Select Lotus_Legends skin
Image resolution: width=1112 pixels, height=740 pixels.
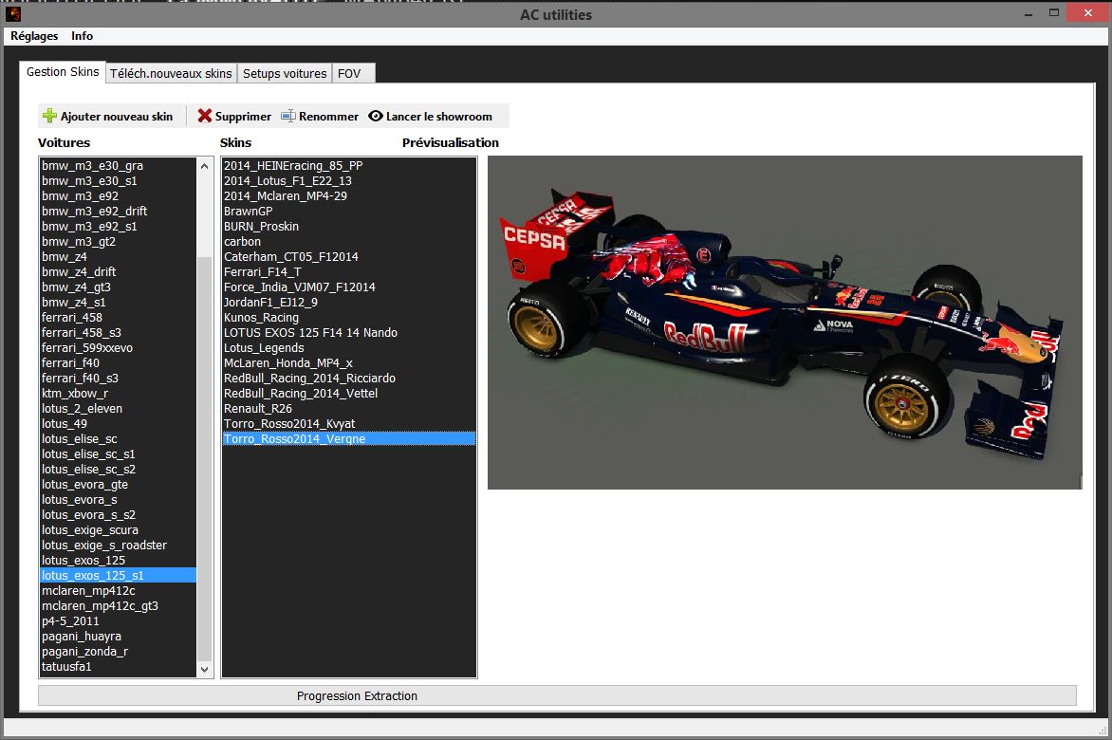(349, 348)
